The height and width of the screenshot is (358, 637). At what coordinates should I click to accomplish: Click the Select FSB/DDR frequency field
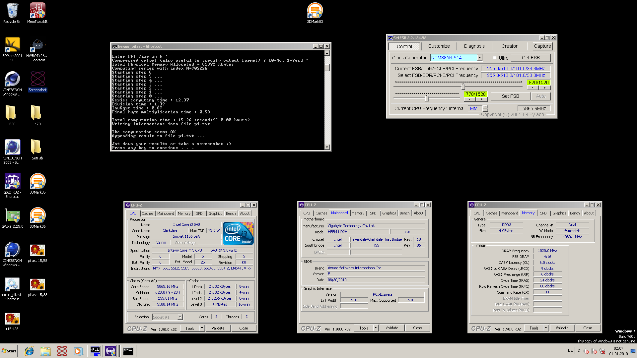pos(516,75)
